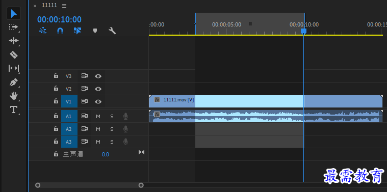Click the fx badge on the video clip

click(x=157, y=100)
